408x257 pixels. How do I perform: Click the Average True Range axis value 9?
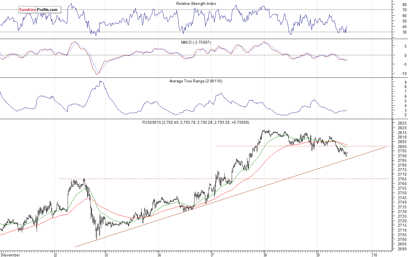point(406,82)
